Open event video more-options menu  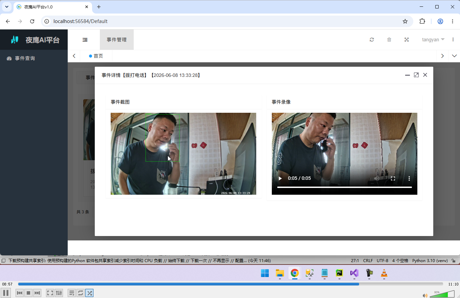[x=409, y=178]
